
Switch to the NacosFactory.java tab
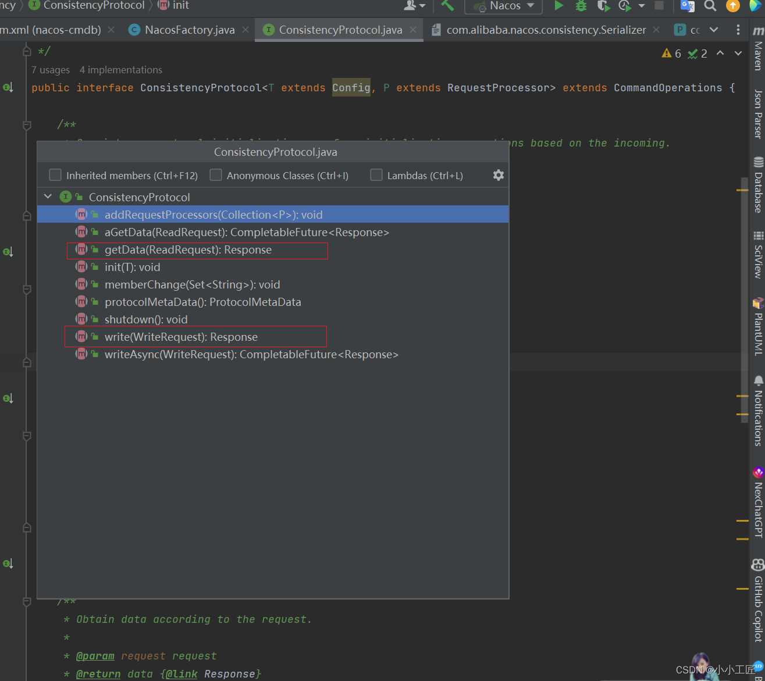tap(189, 30)
